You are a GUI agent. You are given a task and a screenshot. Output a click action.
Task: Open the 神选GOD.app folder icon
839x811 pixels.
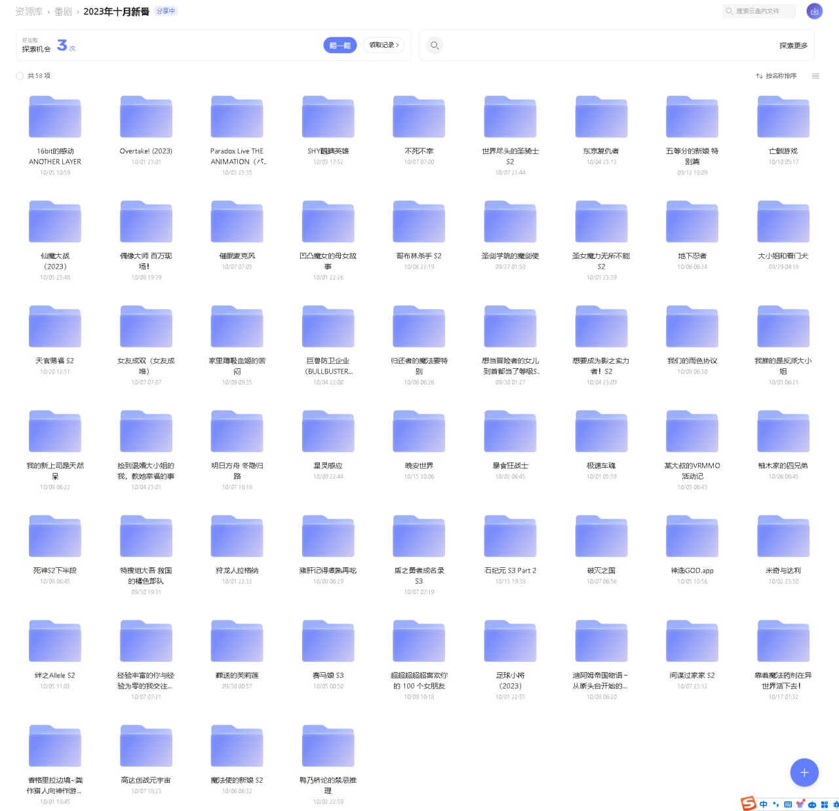[x=692, y=536]
